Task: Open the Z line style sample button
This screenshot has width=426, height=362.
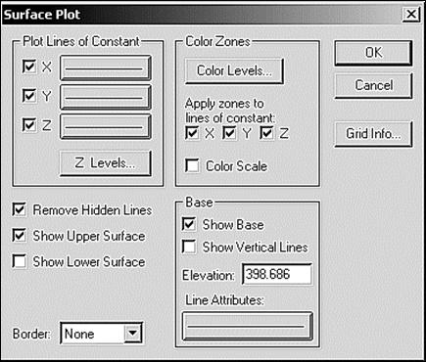Action: [106, 126]
